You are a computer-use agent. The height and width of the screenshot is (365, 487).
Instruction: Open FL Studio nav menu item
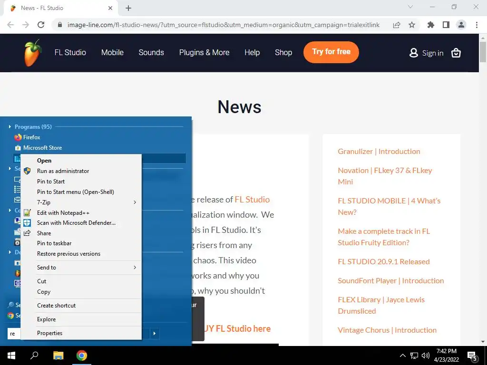click(x=70, y=52)
